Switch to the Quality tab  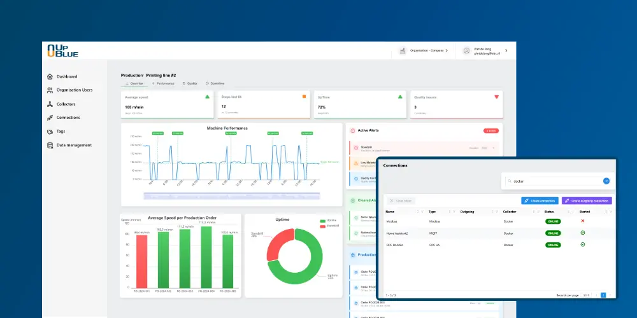(x=190, y=83)
